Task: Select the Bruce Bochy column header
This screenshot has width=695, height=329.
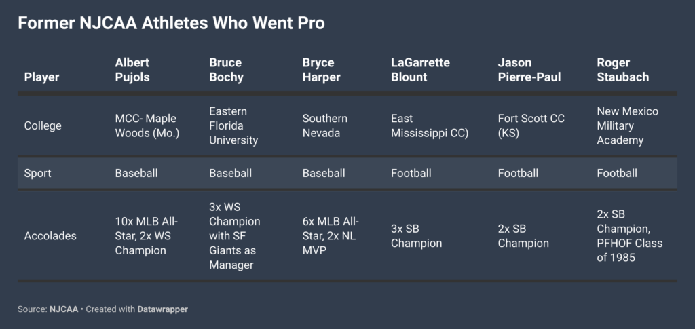Action: click(226, 69)
